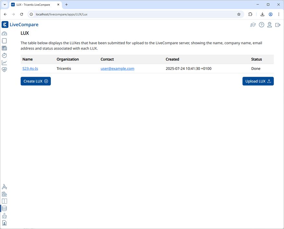Open the notebook icon in the sidebar
The image size is (284, 229).
click(4, 41)
